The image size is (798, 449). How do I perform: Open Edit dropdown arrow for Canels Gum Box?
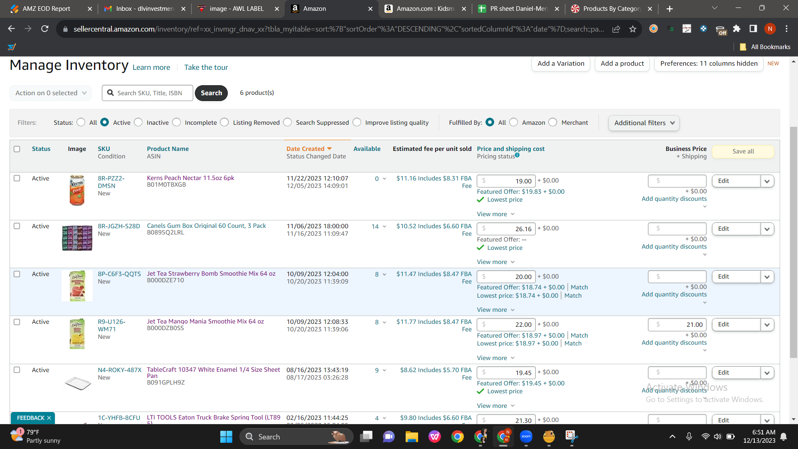tap(767, 229)
